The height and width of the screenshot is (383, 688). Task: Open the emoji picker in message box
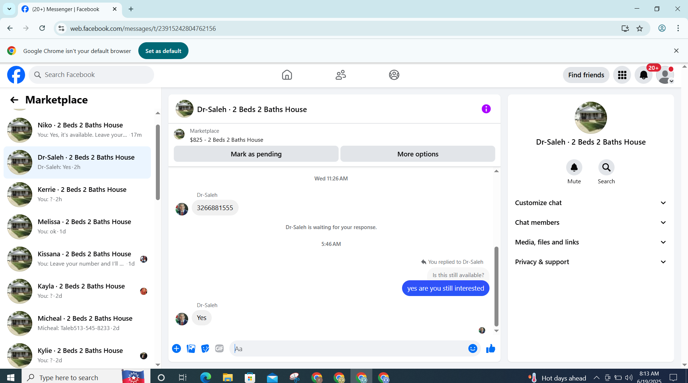point(473,349)
